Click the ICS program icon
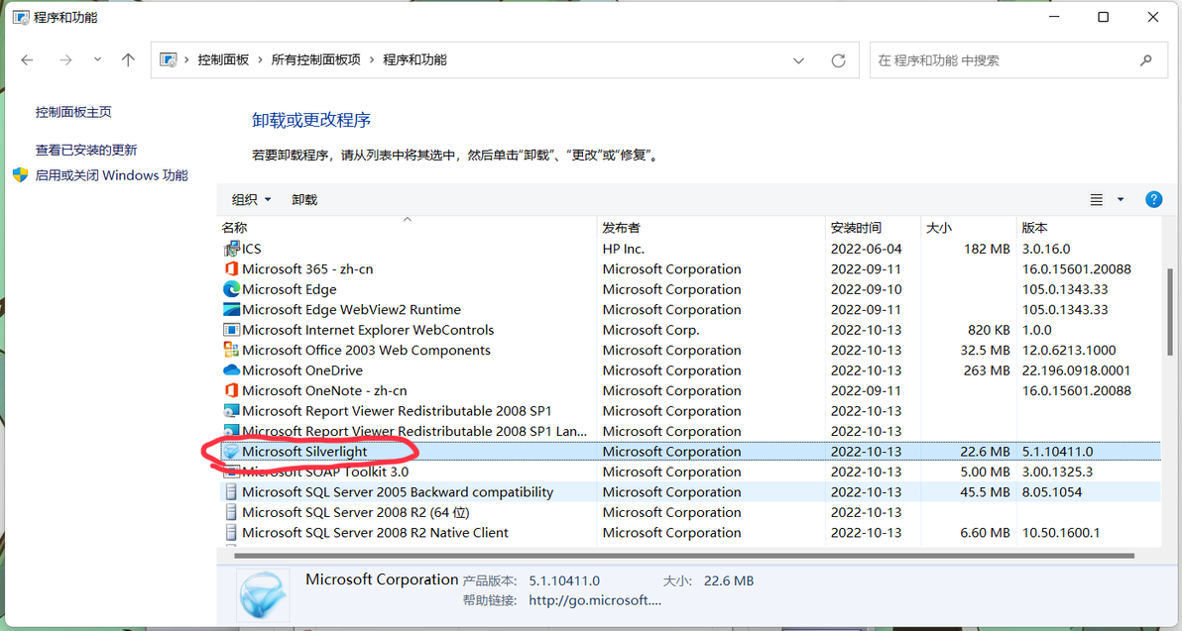Image resolution: width=1182 pixels, height=631 pixels. click(231, 249)
